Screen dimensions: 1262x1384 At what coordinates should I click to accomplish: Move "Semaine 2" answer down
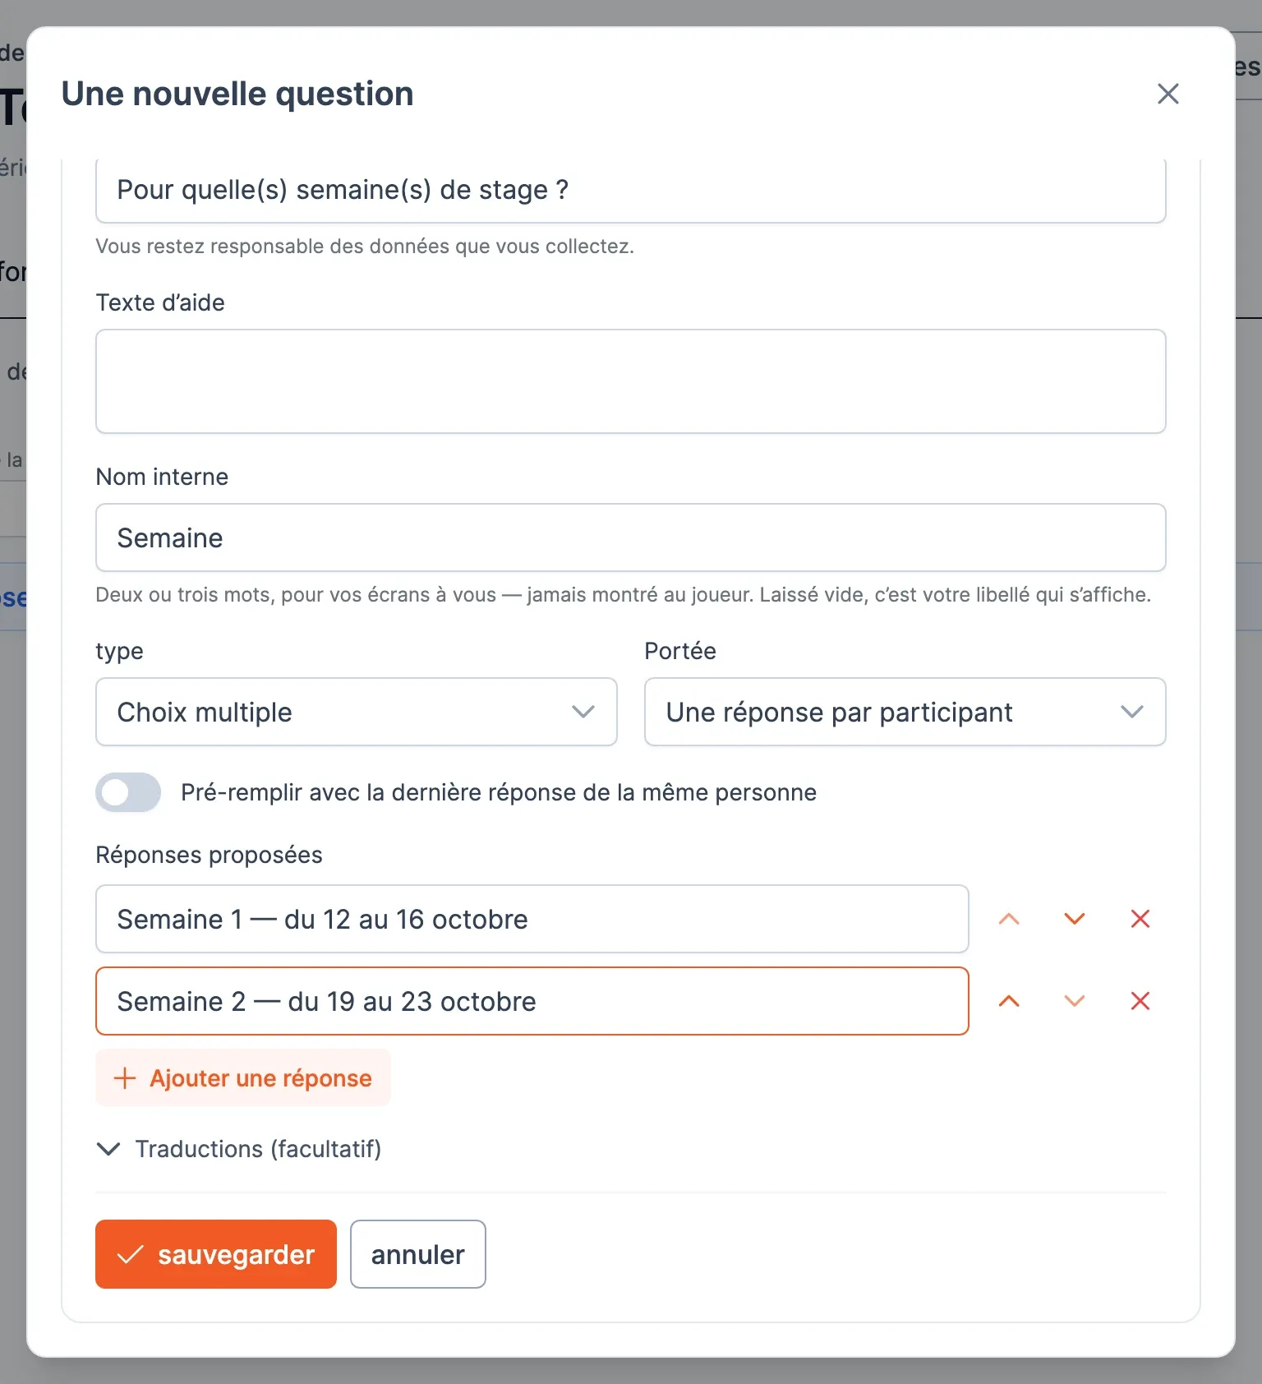[x=1075, y=1001]
